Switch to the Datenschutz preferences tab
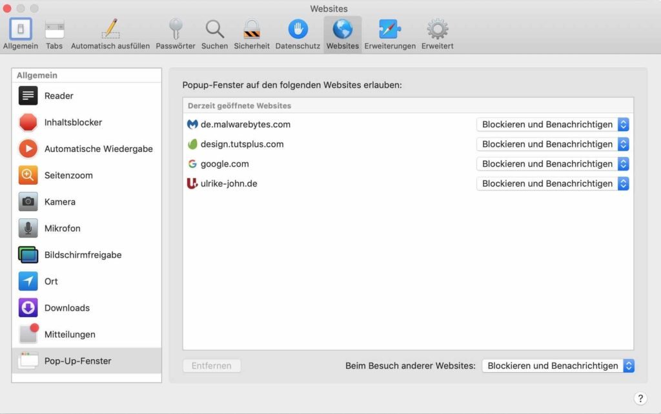 click(298, 32)
